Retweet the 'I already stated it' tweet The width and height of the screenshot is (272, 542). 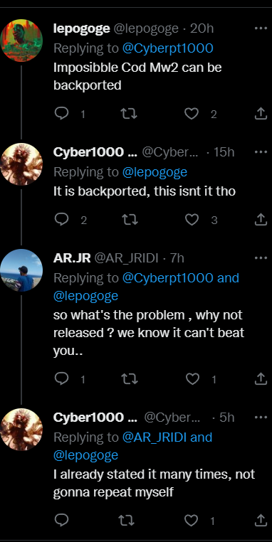pyautogui.click(x=126, y=520)
